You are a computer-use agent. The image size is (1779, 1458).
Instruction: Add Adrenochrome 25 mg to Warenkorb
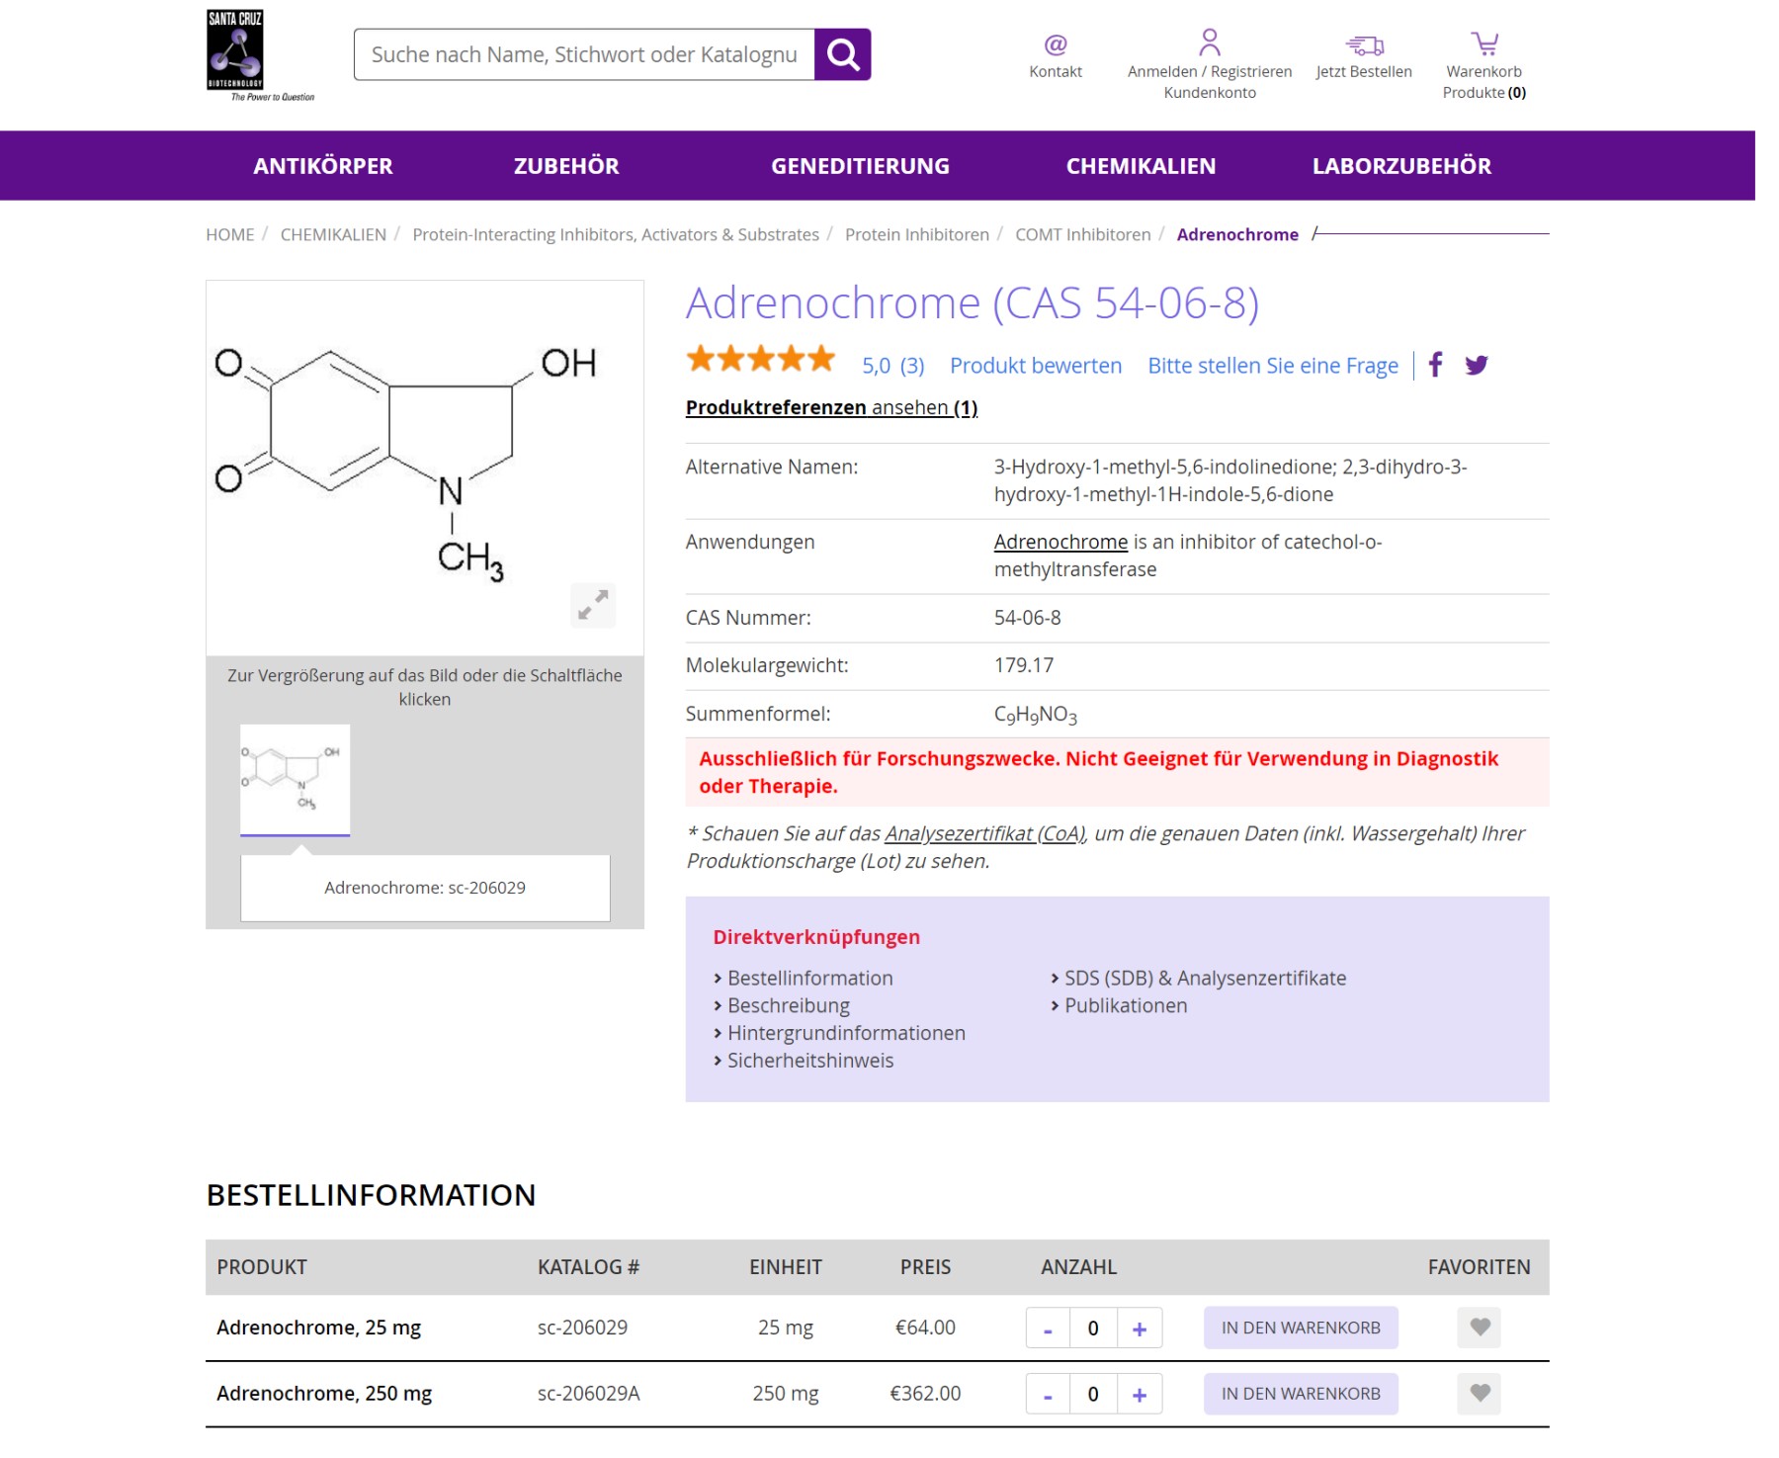[1300, 1328]
